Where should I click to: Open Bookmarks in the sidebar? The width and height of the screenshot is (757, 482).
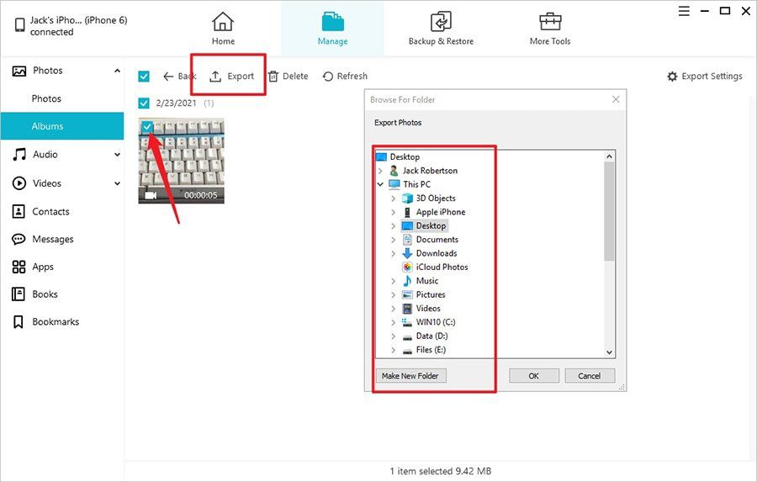pos(55,321)
